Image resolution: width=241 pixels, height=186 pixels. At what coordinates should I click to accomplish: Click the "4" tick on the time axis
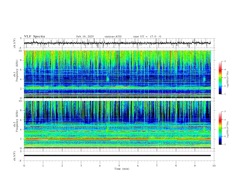(x=100, y=166)
